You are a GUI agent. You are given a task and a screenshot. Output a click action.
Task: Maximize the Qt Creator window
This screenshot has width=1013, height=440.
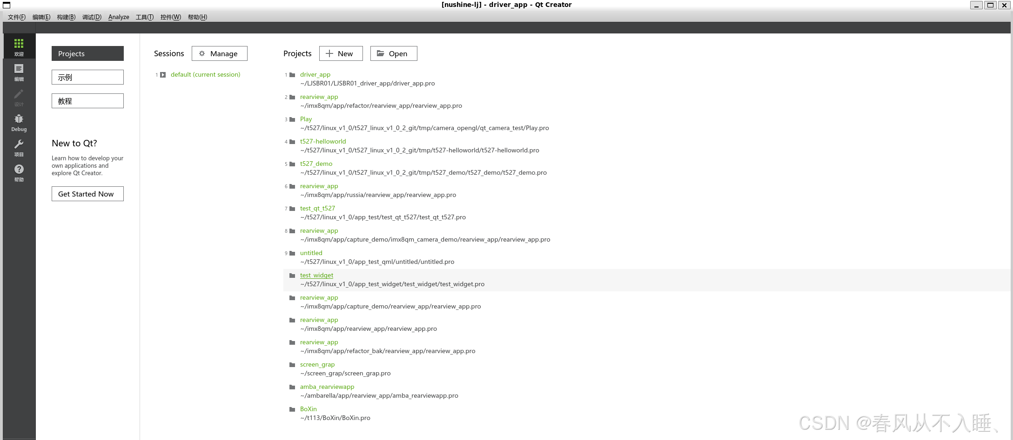coord(990,5)
